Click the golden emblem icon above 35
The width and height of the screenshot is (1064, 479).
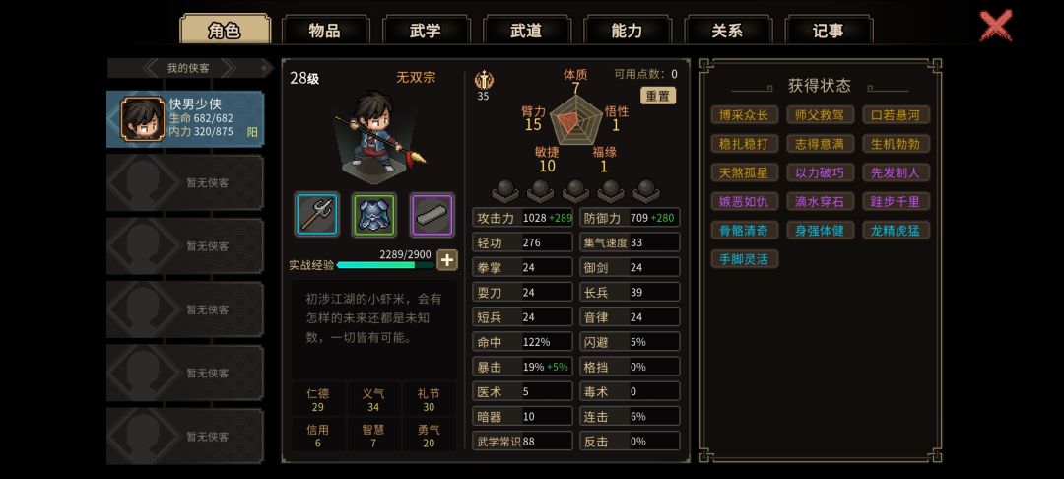point(484,80)
